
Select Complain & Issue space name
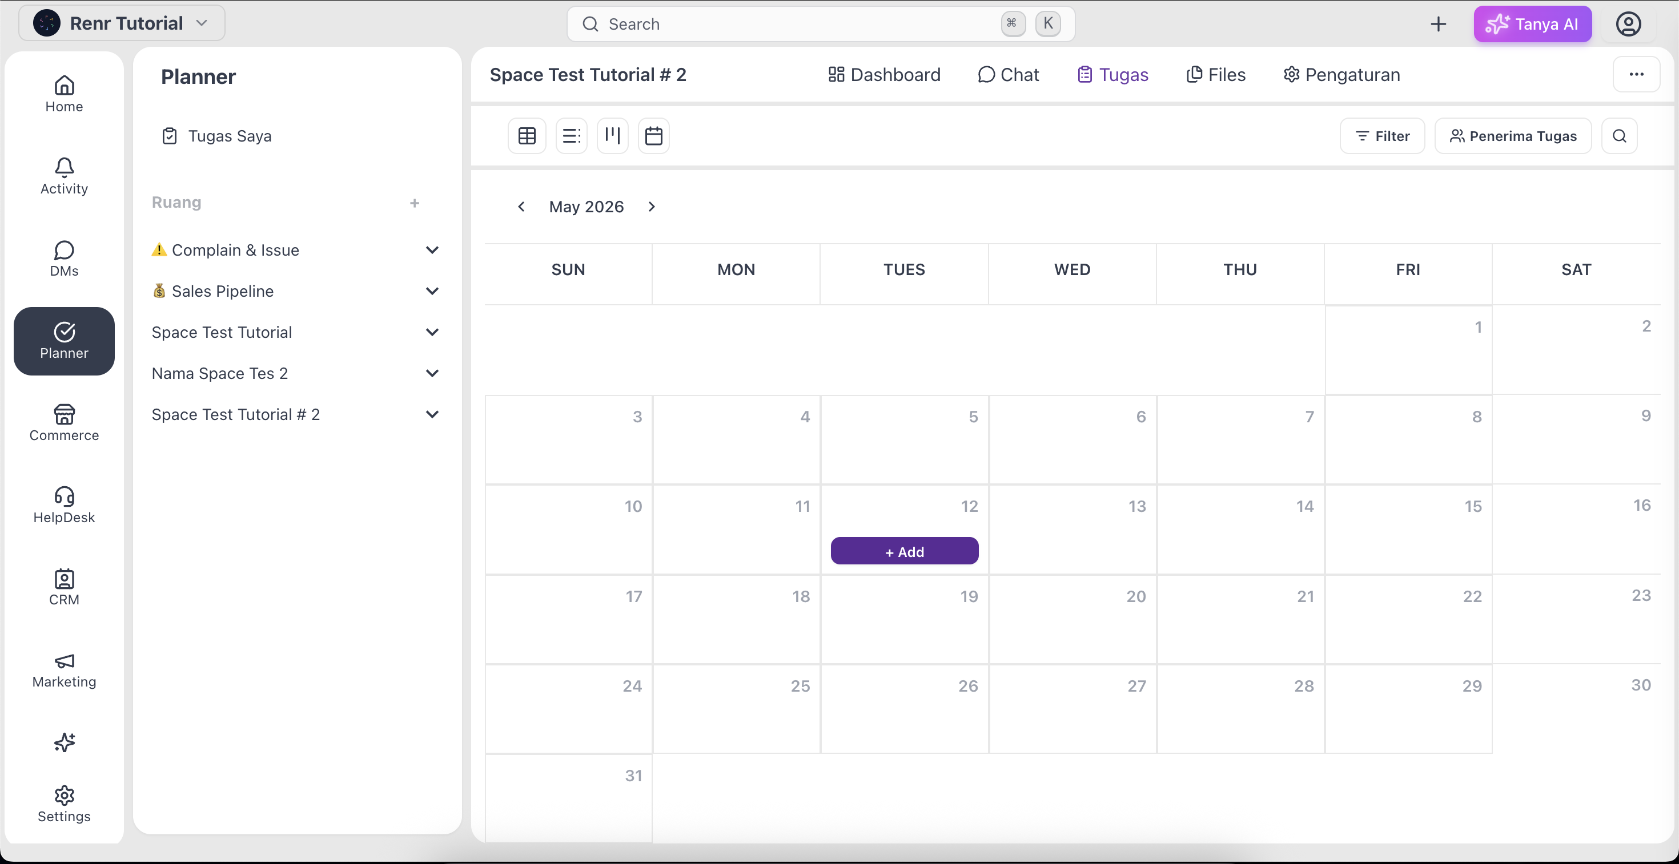click(x=235, y=250)
